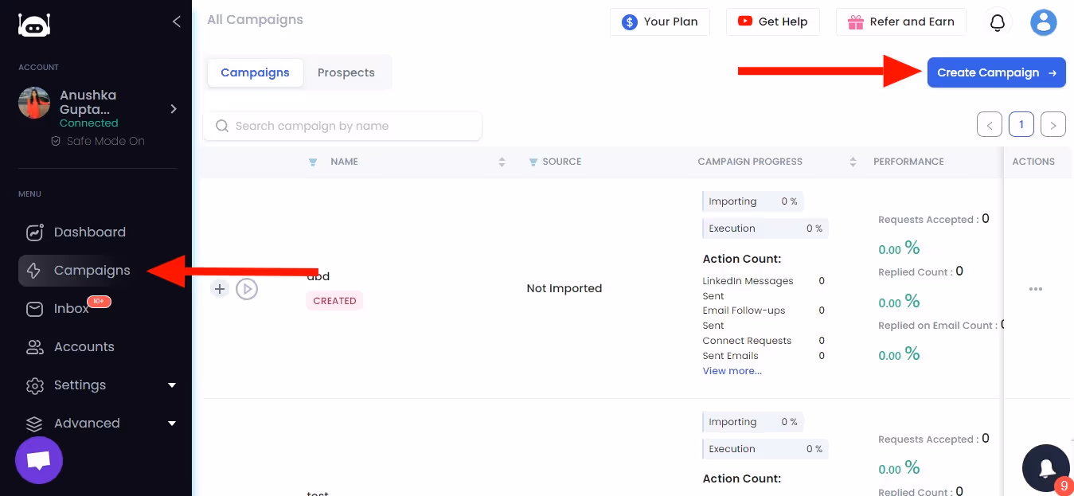The image size is (1074, 496).
Task: Open the Inbox with new messages
Action: click(71, 308)
